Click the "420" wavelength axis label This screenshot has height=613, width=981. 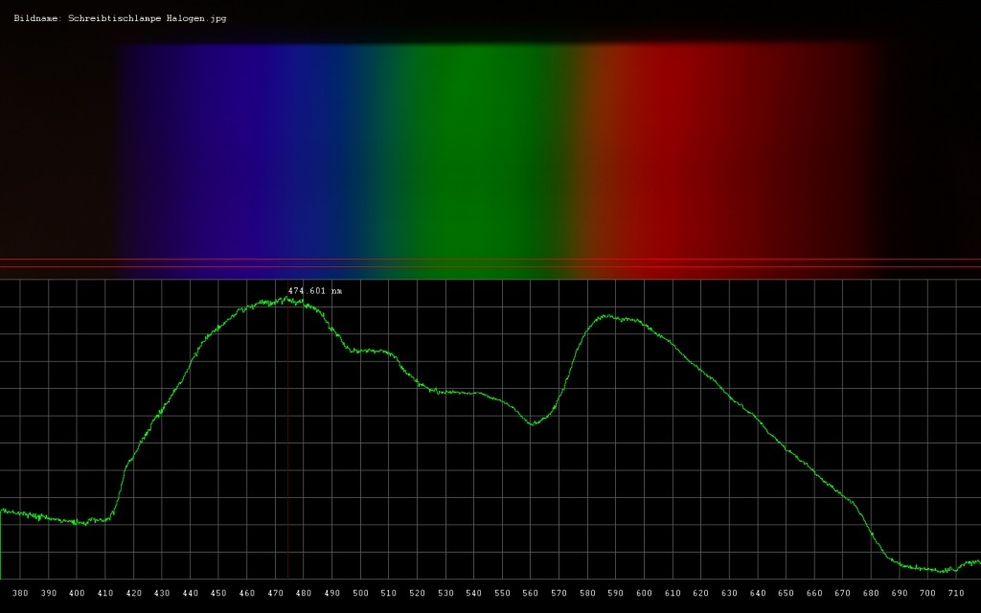point(133,593)
